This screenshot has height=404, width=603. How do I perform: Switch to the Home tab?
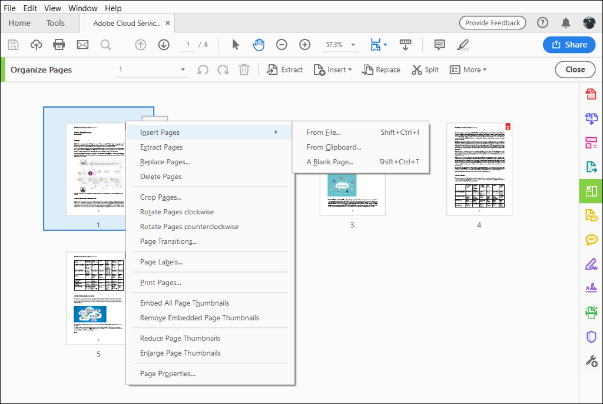pyautogui.click(x=19, y=22)
